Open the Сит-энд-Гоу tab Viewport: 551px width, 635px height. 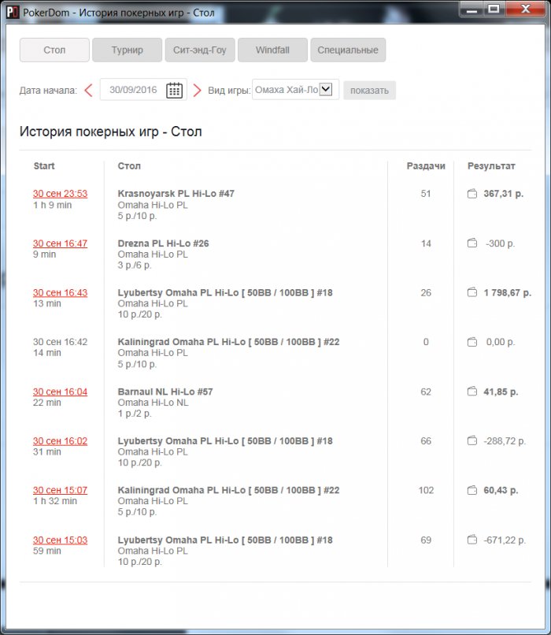click(200, 50)
